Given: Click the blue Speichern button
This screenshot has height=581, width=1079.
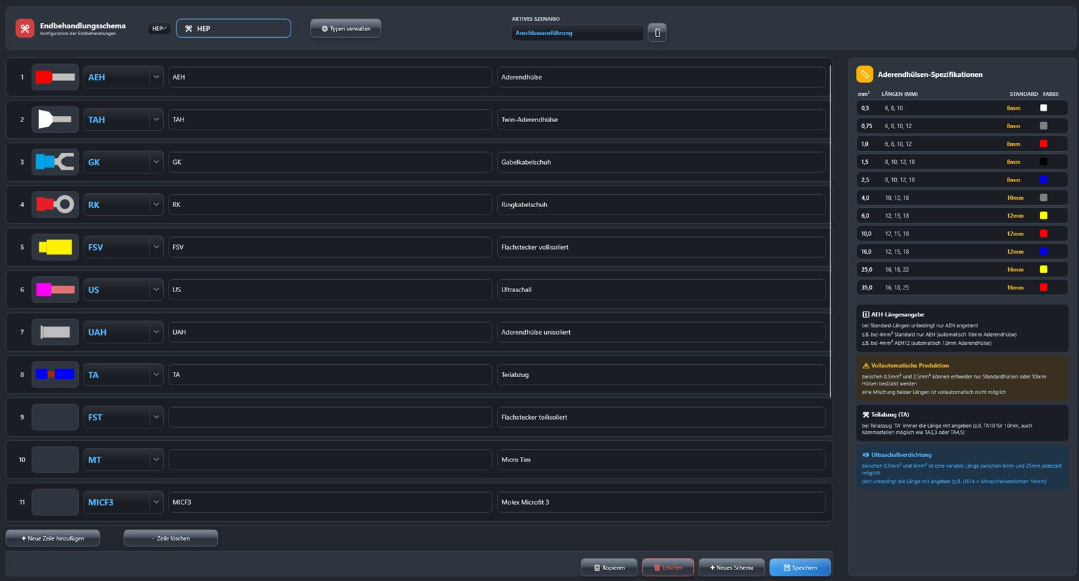Looking at the screenshot, I should click(800, 568).
